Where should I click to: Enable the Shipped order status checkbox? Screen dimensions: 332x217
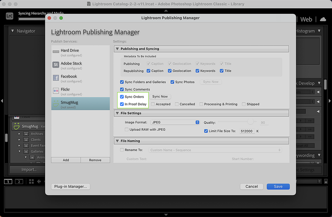coord(244,104)
